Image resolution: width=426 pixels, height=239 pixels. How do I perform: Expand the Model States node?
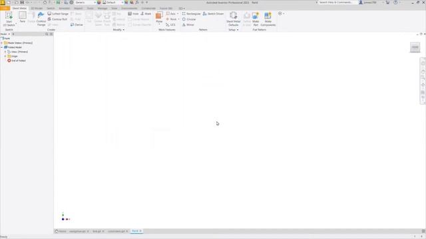pyautogui.click(x=1, y=42)
